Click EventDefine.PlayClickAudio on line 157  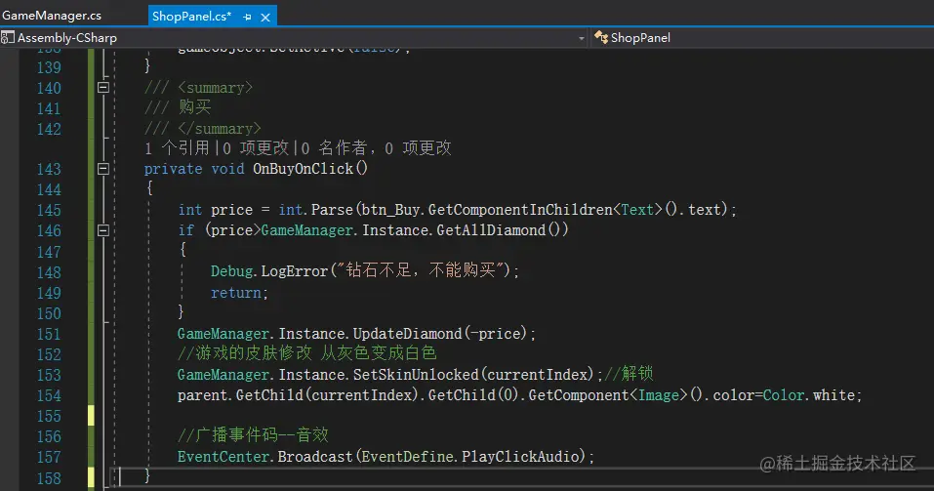tap(470, 457)
